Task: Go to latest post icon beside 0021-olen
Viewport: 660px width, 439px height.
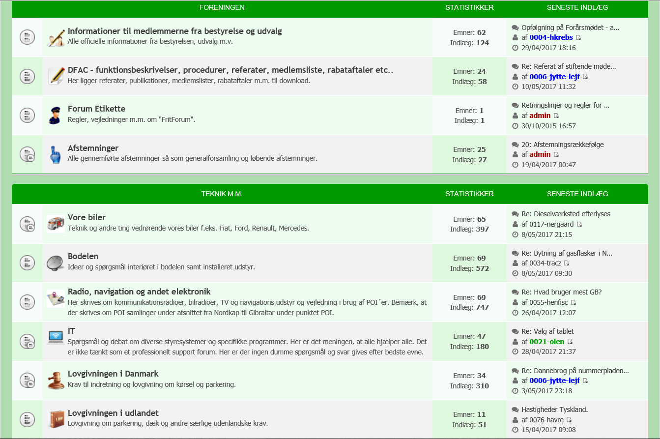Action: pos(570,342)
